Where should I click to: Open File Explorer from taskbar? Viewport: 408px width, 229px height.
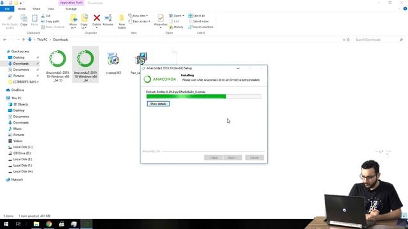(36, 224)
